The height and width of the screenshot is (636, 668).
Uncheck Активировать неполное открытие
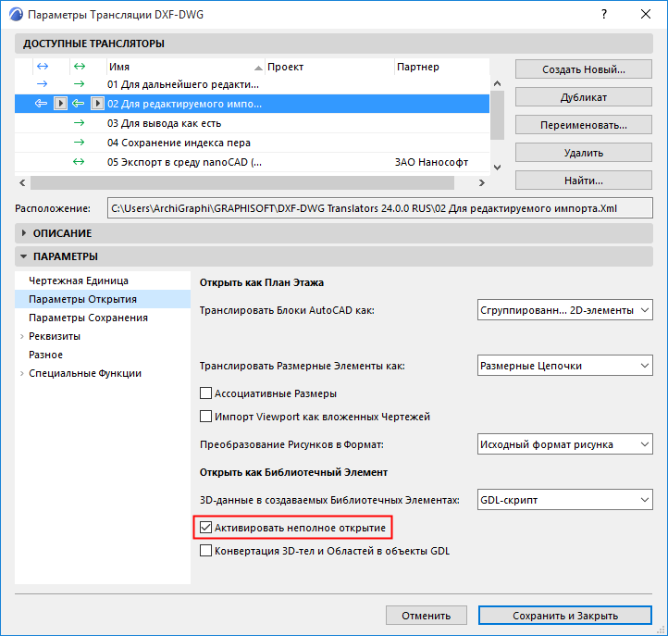(205, 528)
